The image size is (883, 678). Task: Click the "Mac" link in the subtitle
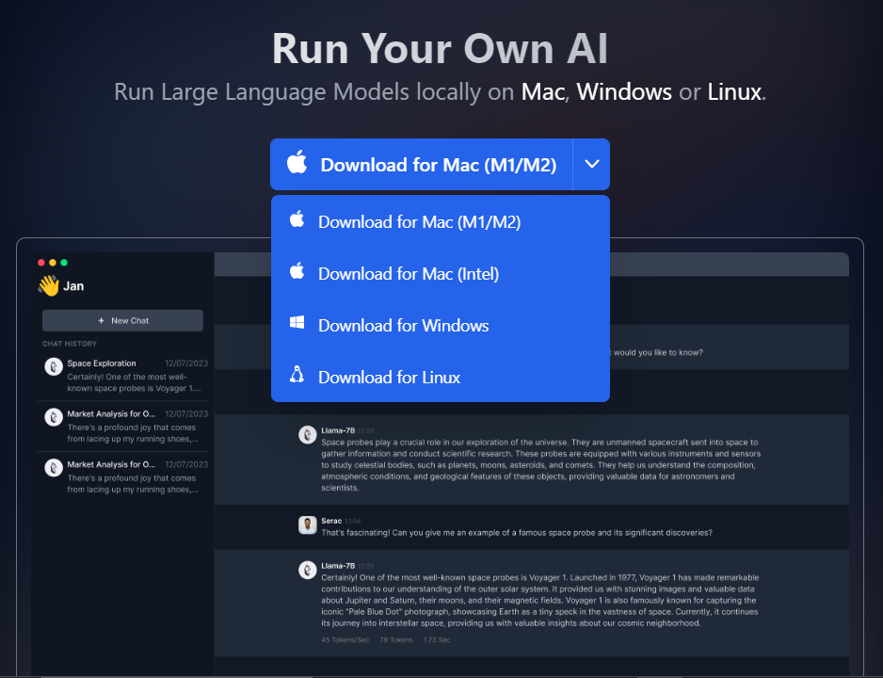tap(543, 92)
